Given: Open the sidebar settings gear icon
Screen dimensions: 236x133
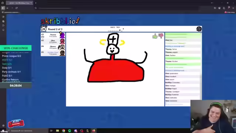Looking at the screenshot, I should tap(3, 126).
